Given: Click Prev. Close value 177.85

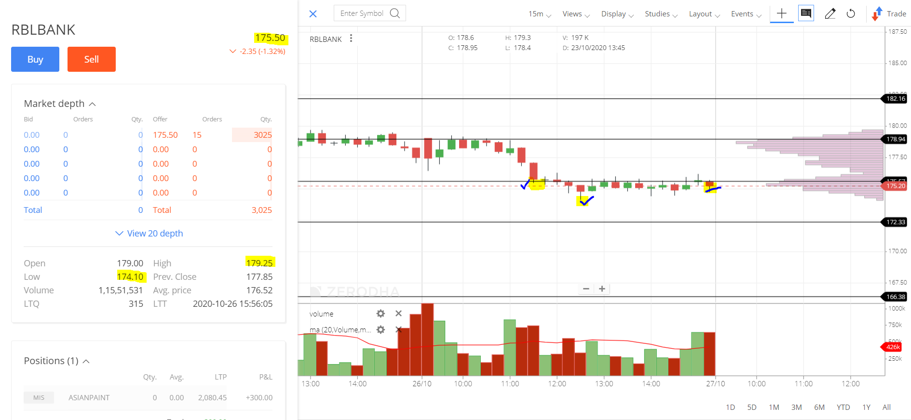Looking at the screenshot, I should pos(259,276).
